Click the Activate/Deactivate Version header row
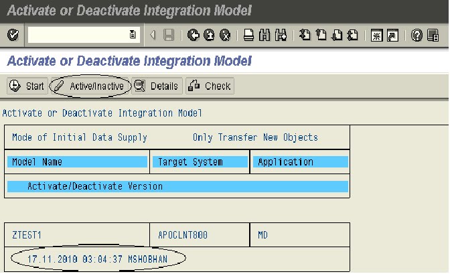The image size is (450, 274). (x=177, y=186)
